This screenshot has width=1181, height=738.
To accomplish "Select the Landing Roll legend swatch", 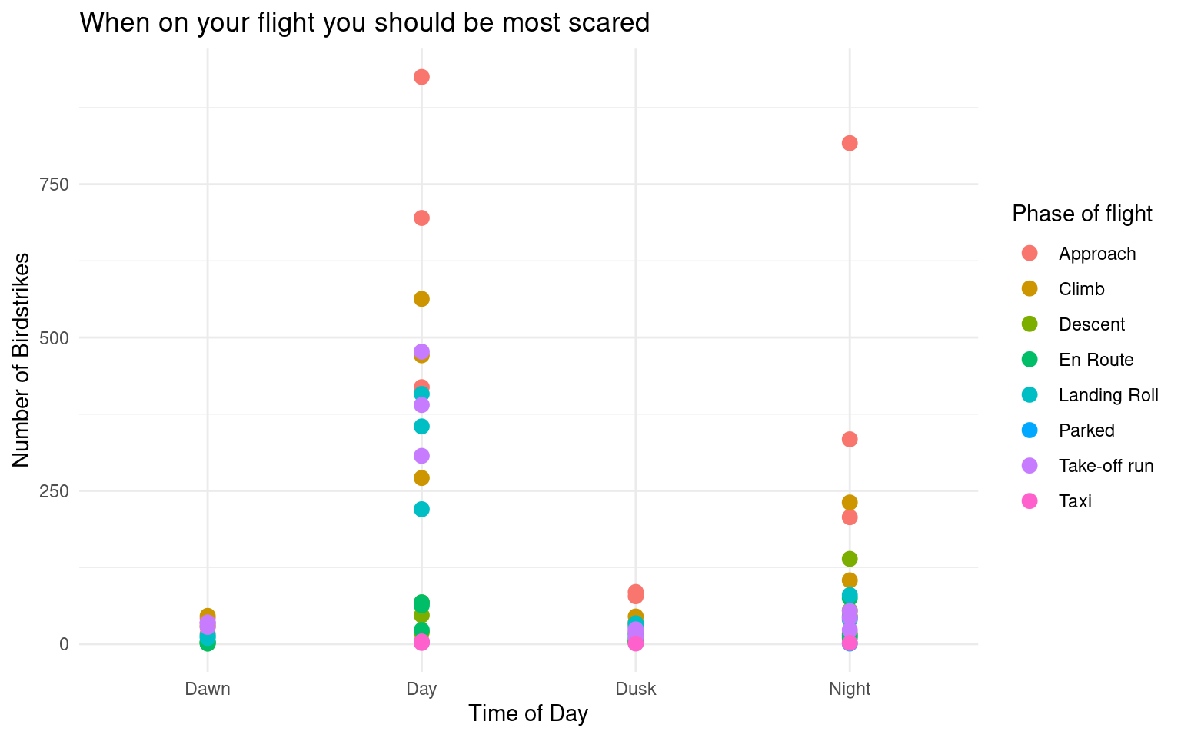I will pos(1030,395).
